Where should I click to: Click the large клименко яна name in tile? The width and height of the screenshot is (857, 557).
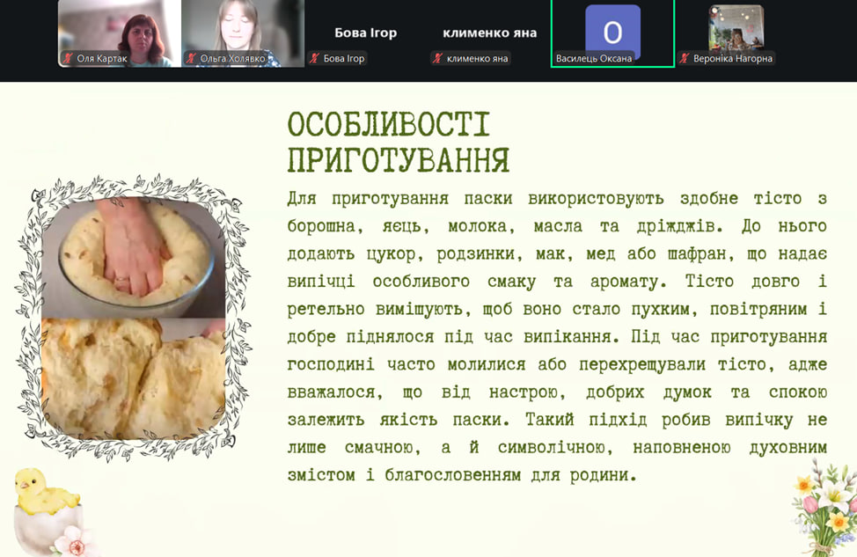coord(489,33)
